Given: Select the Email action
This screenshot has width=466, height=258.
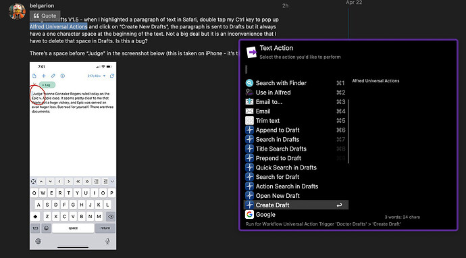Looking at the screenshot, I should pos(296,111).
